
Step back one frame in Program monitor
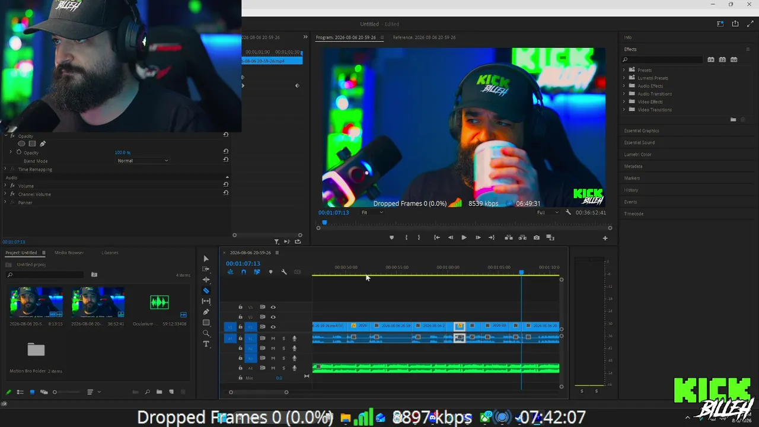click(x=450, y=238)
